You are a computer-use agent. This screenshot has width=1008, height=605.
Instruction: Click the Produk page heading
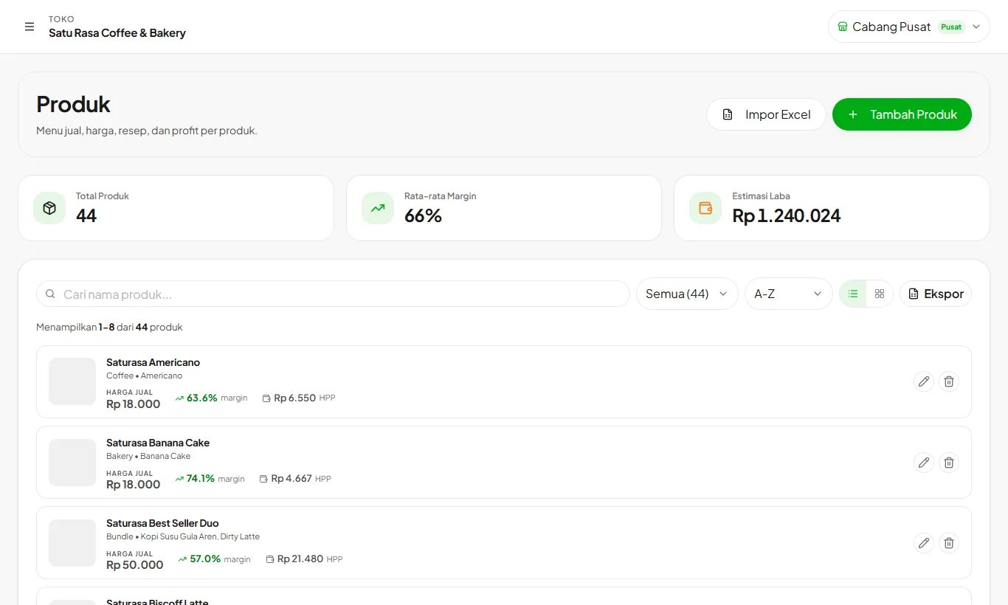[74, 104]
